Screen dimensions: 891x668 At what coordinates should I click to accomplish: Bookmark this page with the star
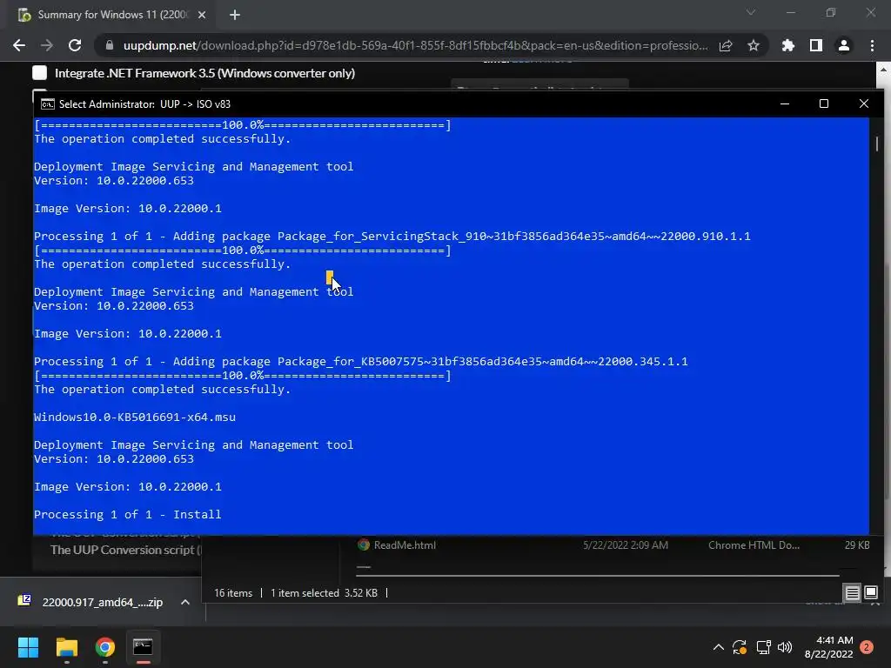click(x=753, y=45)
